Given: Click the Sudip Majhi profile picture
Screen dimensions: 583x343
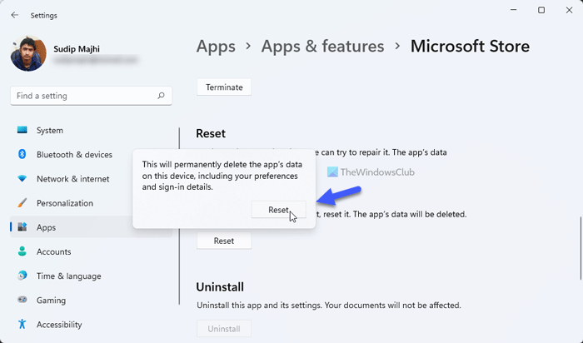Looking at the screenshot, I should coord(27,52).
